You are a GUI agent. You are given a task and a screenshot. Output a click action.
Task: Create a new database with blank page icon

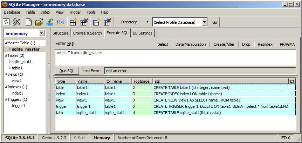pyautogui.click(x=29, y=22)
